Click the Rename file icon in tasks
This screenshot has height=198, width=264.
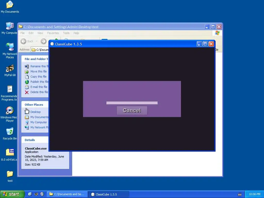(27, 66)
